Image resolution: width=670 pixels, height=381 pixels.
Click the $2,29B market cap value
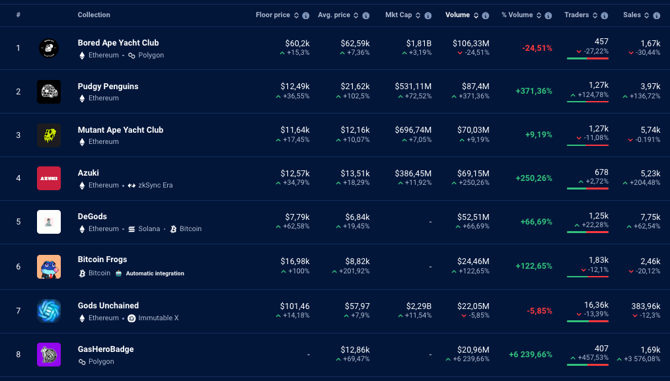coord(419,306)
